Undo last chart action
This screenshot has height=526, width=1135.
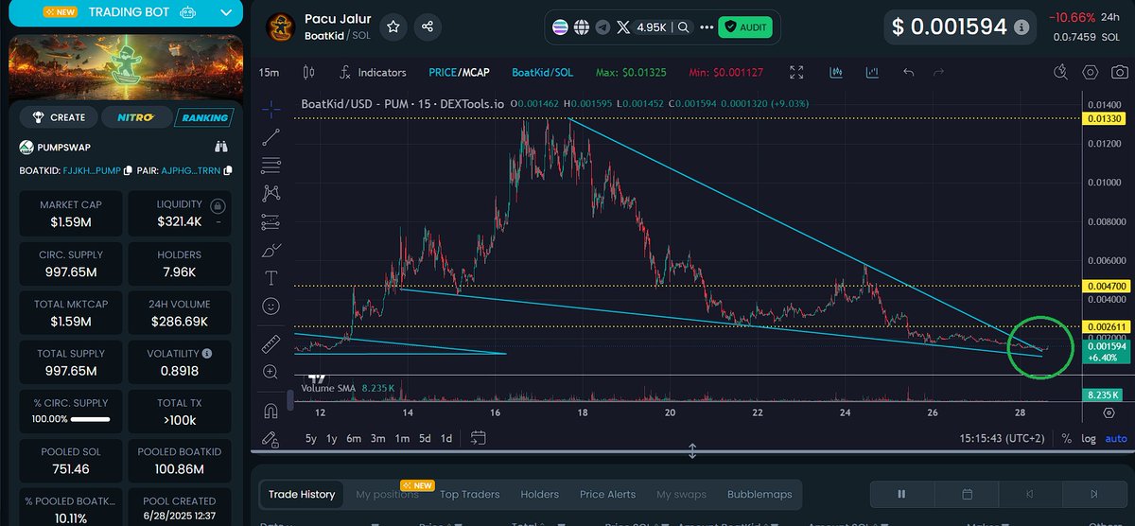[909, 72]
